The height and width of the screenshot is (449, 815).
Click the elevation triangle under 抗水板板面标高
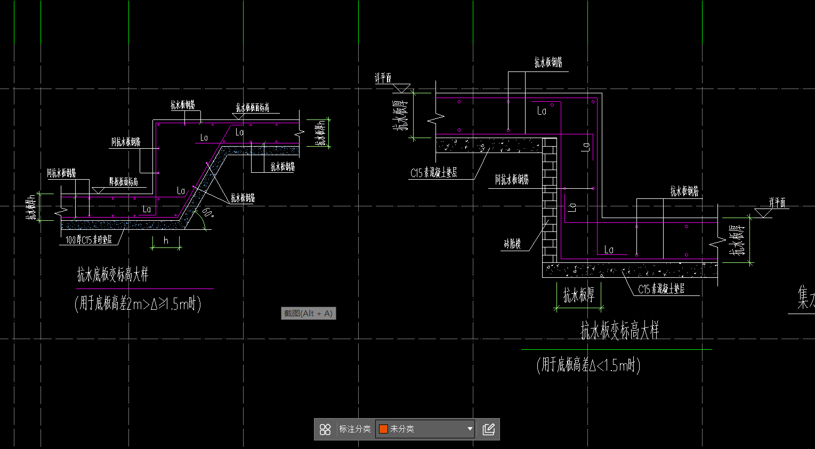coord(238,116)
